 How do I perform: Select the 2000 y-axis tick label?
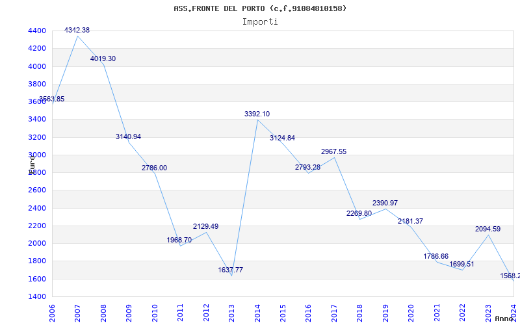(x=37, y=243)
